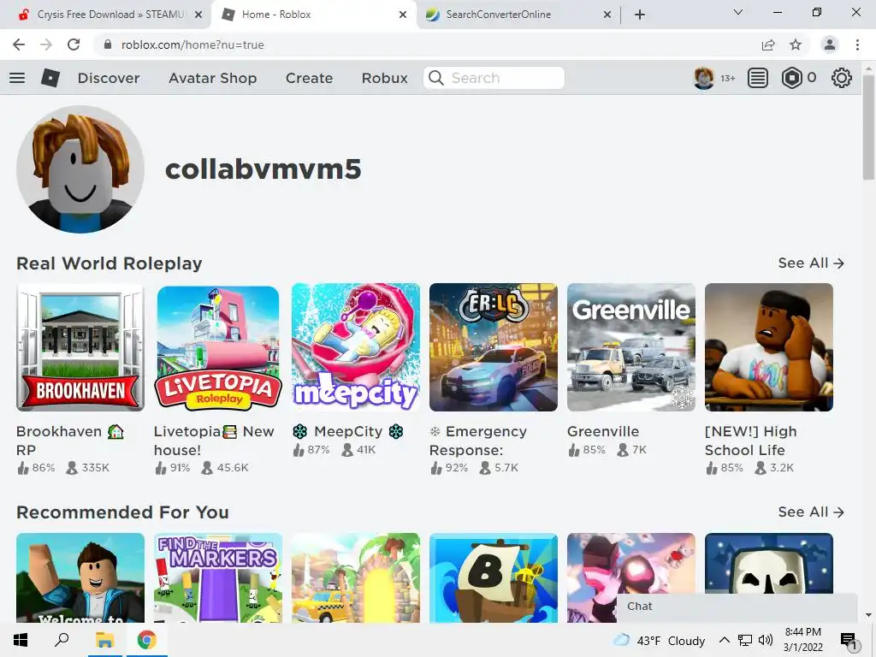Open the Chat panel
The image size is (876, 657).
(737, 607)
